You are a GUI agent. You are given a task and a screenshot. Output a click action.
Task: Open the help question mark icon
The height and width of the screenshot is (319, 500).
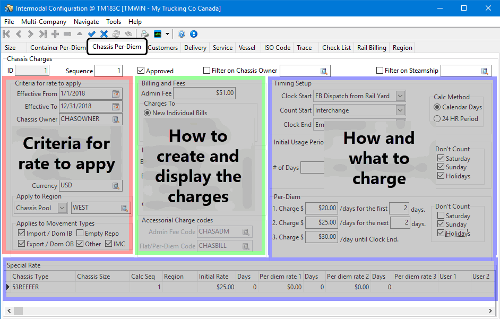[x=182, y=34]
